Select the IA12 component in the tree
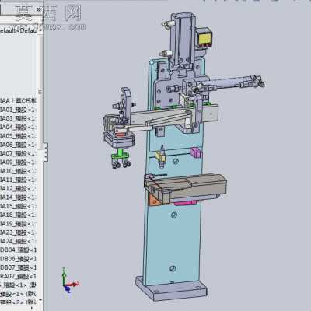Image resolution: width=311 pixels, height=311 pixels. pyautogui.click(x=18, y=188)
